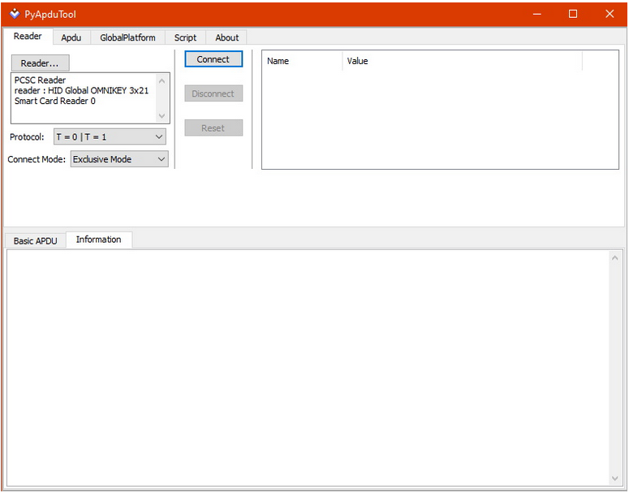629x493 pixels.
Task: Click the greyed-out Disconnect button
Action: click(213, 93)
